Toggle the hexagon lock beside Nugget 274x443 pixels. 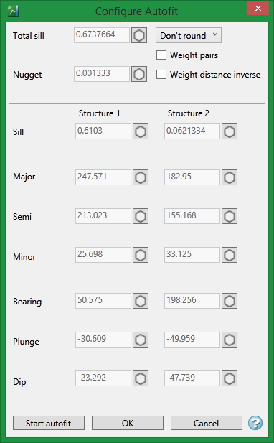139,74
